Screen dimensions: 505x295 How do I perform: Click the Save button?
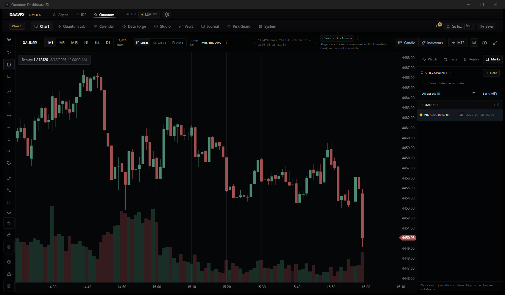[x=487, y=26]
